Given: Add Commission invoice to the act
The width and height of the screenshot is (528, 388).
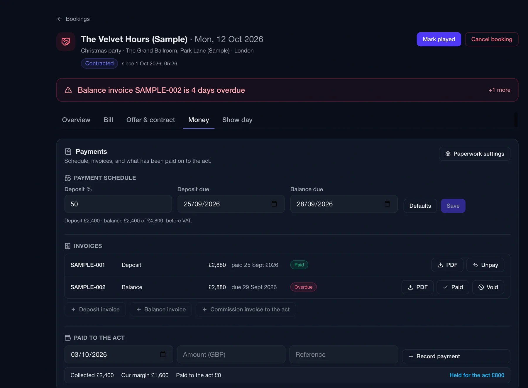Looking at the screenshot, I should pos(246,309).
